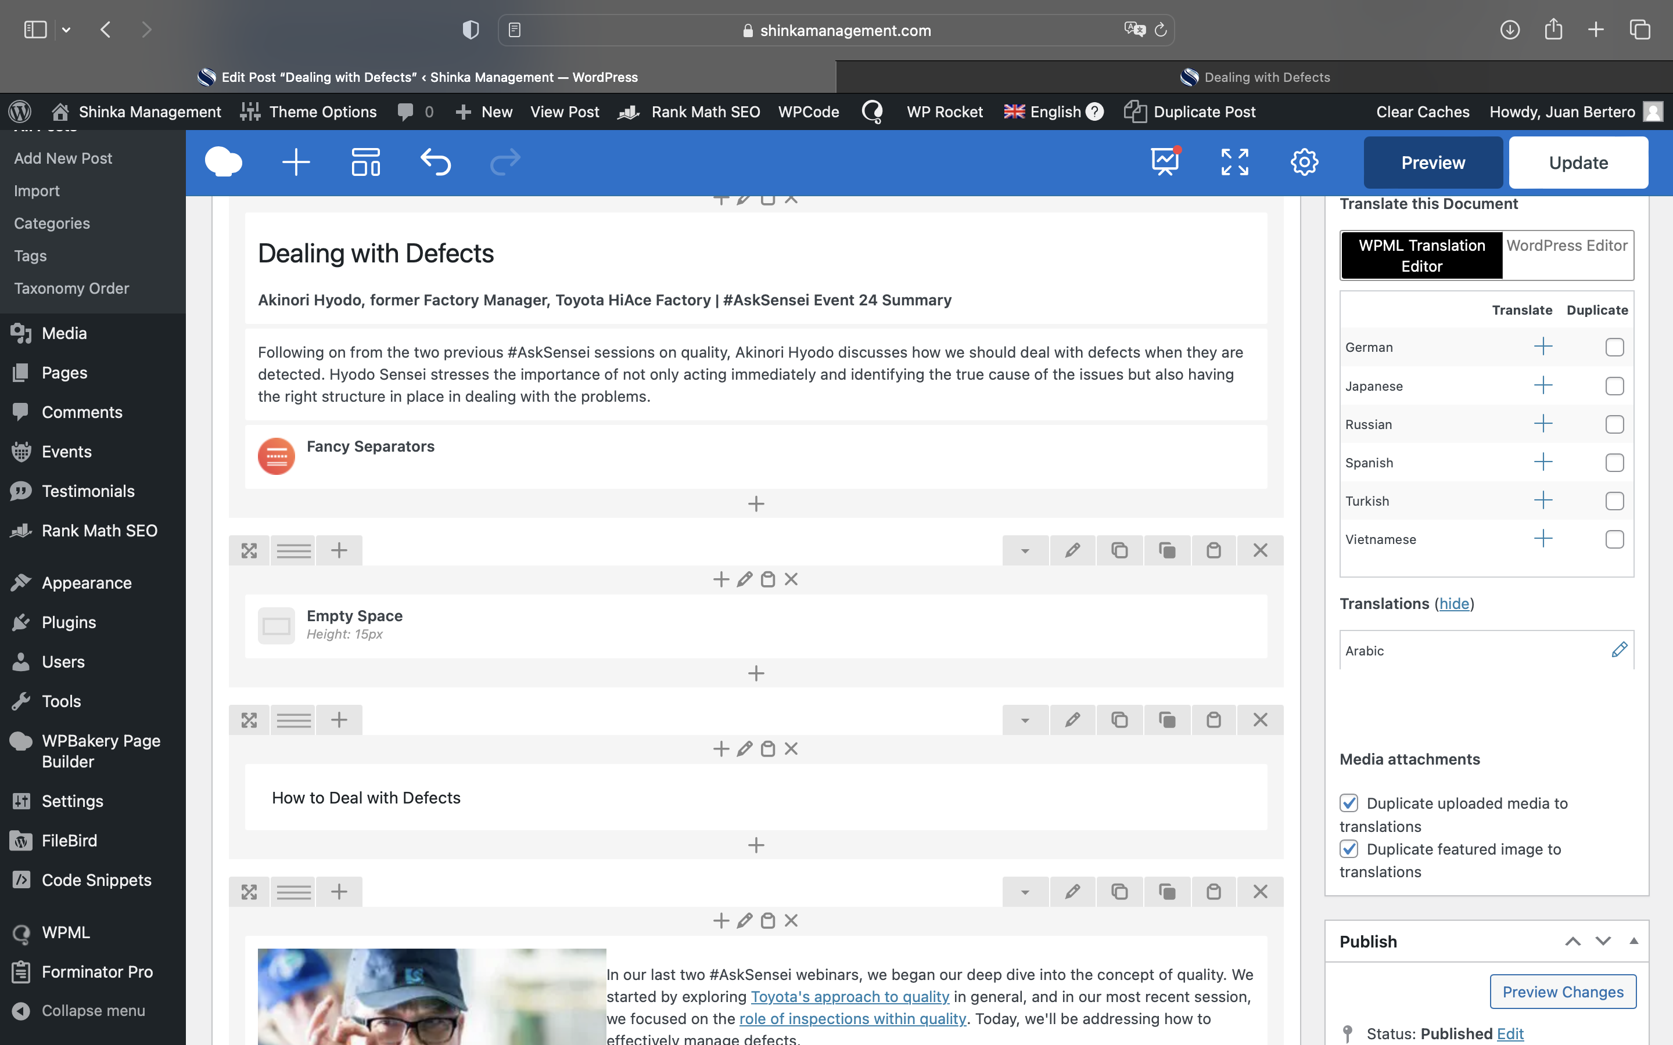Check Duplicate for German
The height and width of the screenshot is (1045, 1673).
point(1614,347)
